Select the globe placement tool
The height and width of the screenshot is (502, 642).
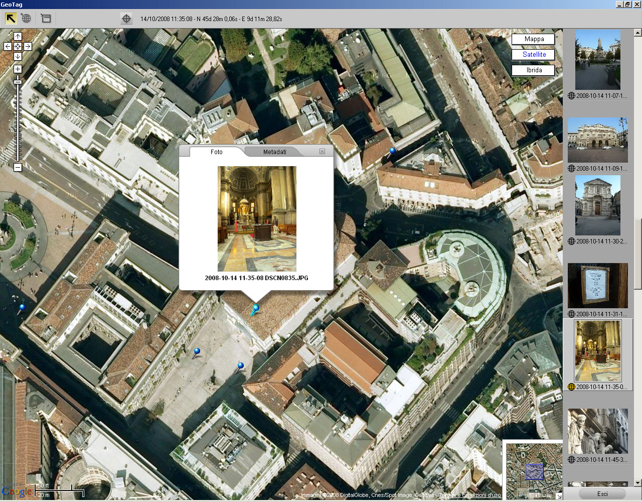point(26,19)
